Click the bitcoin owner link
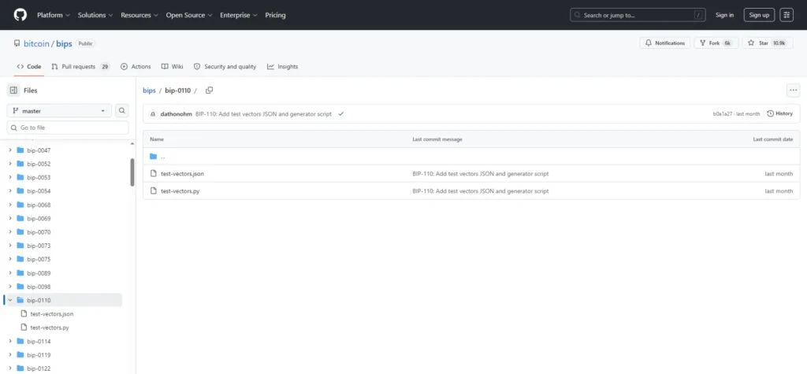This screenshot has height=374, width=807. [36, 44]
